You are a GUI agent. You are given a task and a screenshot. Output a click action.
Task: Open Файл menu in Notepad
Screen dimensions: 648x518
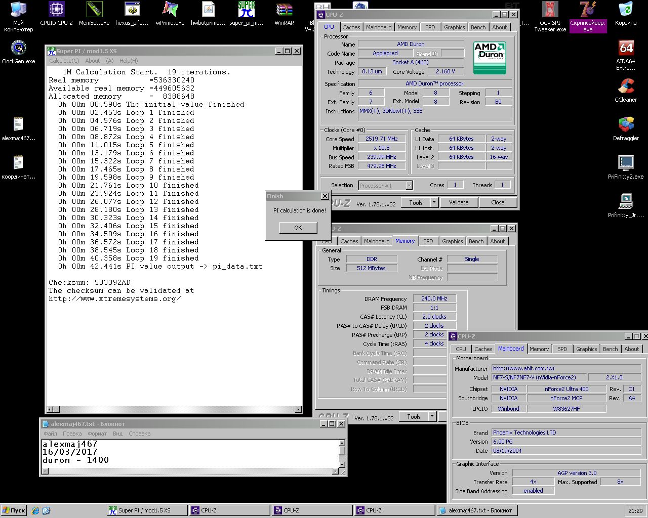click(50, 434)
